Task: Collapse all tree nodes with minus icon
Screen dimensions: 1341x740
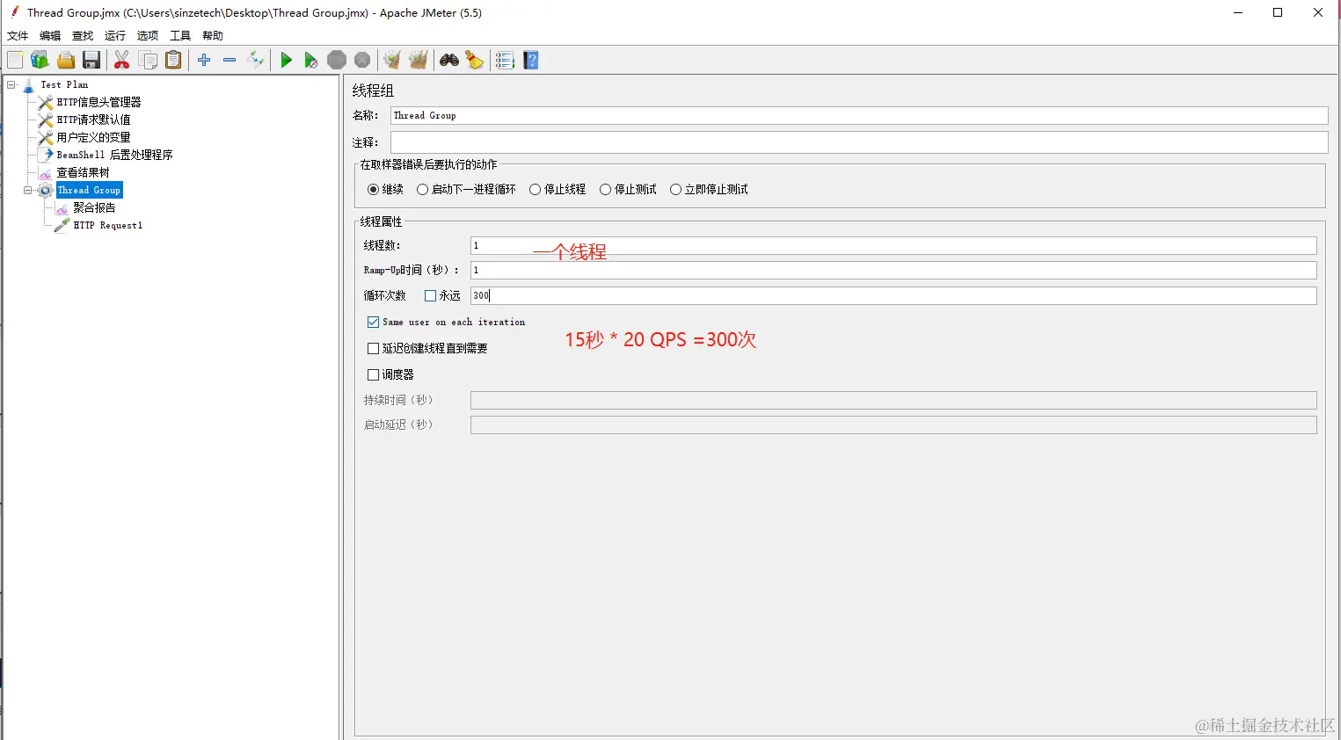Action: pyautogui.click(x=230, y=60)
